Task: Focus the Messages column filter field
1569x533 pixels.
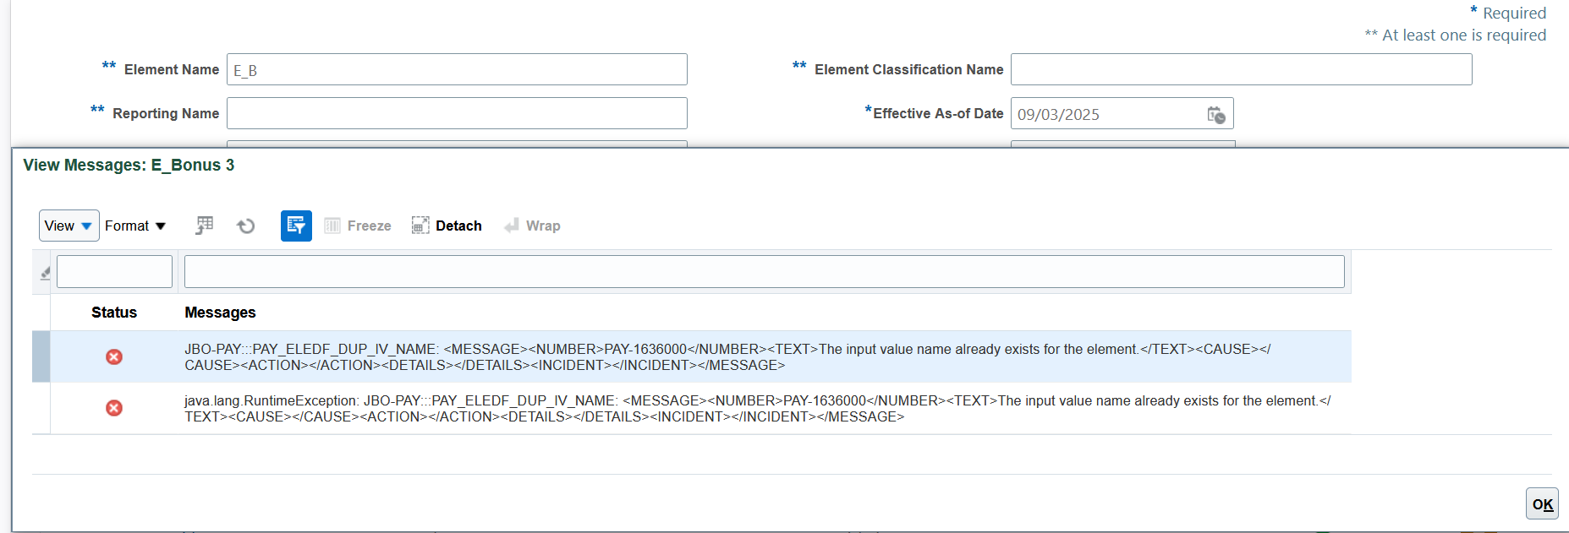Action: (x=765, y=272)
